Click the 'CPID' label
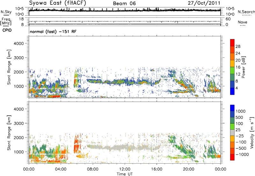This screenshot has width=255, height=176. coord(7,30)
